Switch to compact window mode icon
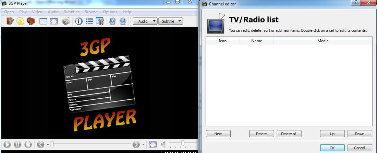 tap(43, 21)
